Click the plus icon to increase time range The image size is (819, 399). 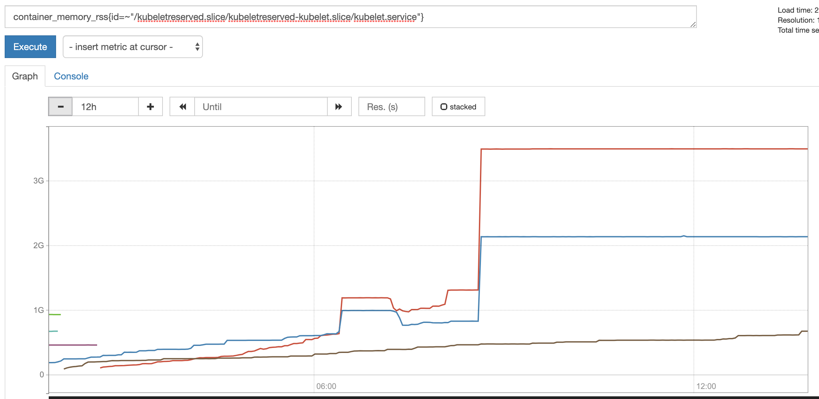[151, 107]
